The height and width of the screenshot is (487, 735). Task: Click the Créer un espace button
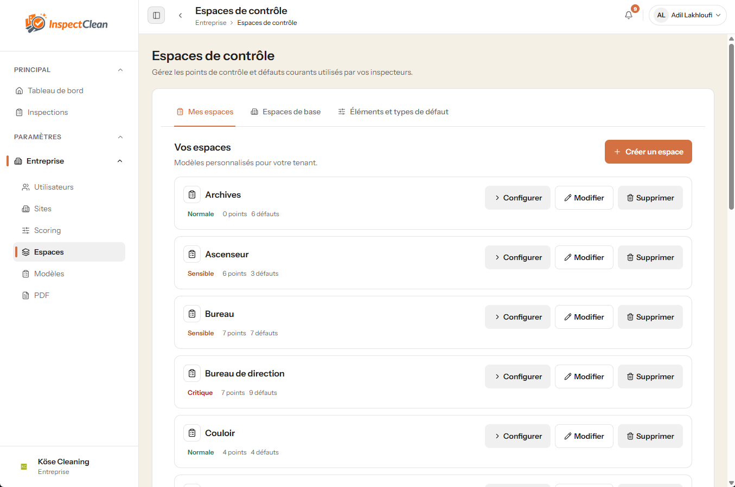click(648, 152)
